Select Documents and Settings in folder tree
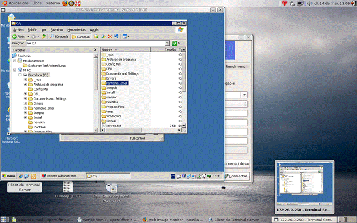357x223 pixels. click(50, 98)
